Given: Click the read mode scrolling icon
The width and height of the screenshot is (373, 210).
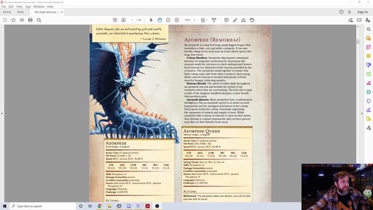Looking at the screenshot, I should point(214,20).
